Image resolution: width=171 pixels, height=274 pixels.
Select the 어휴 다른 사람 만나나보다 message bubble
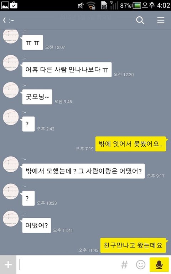click(67, 70)
